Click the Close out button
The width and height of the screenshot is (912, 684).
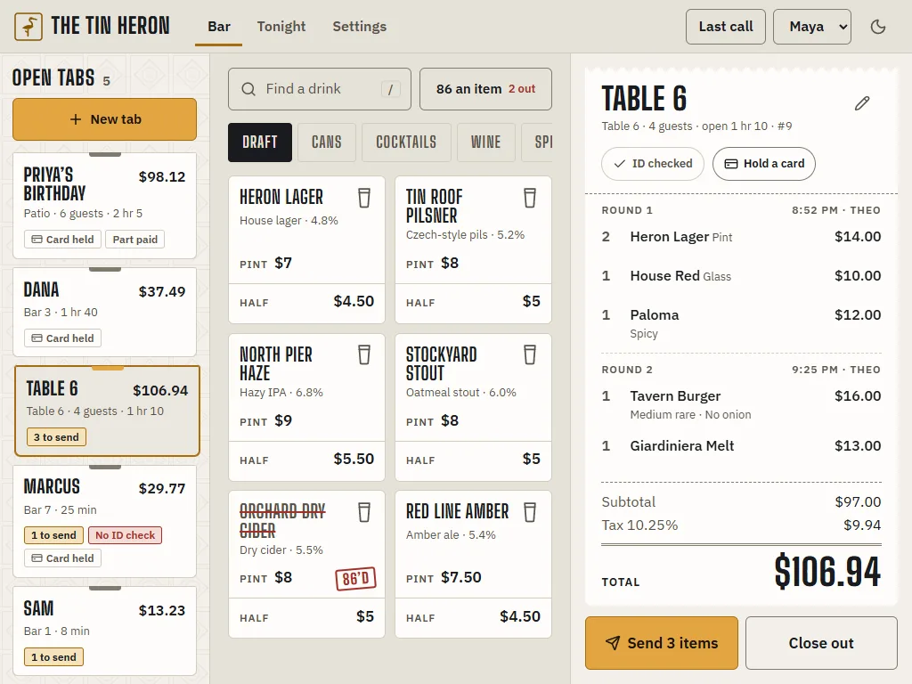coord(821,643)
